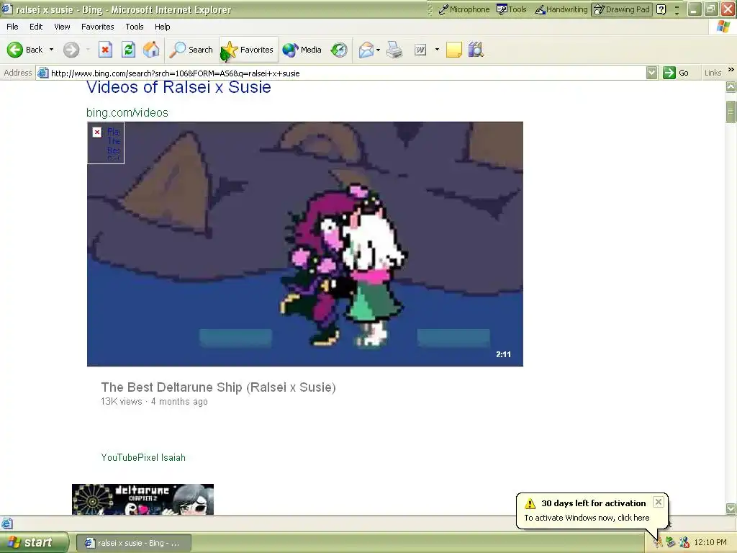
Task: Open the Edit menu
Action: coord(36,27)
